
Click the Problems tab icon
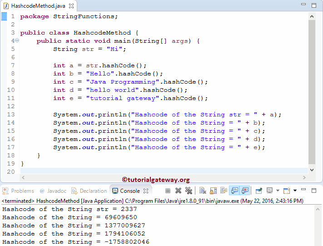point(5,191)
